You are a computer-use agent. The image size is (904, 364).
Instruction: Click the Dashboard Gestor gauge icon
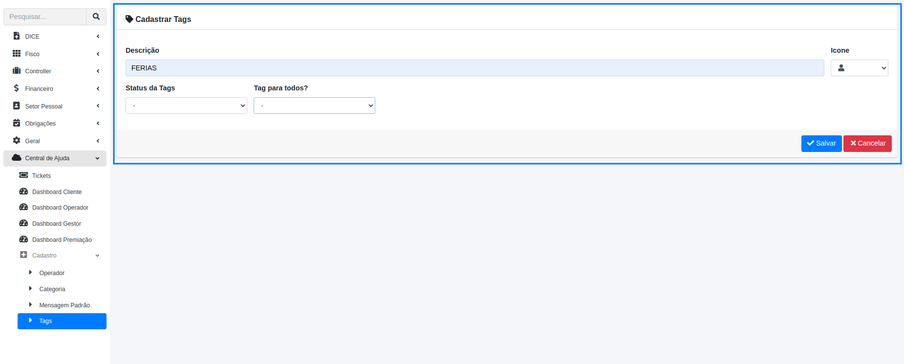pyautogui.click(x=23, y=223)
